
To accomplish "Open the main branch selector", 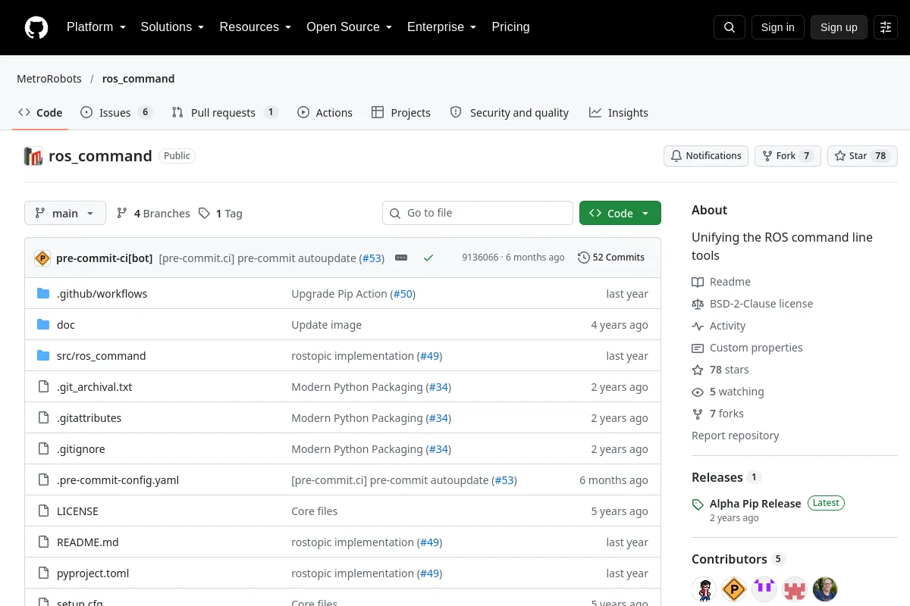I will pos(65,214).
